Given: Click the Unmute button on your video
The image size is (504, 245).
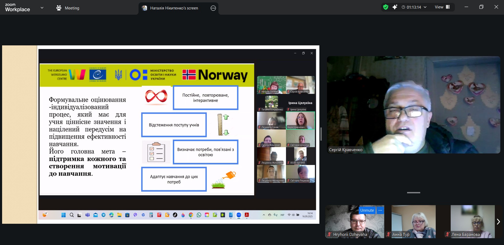Looking at the screenshot, I should 367,210.
